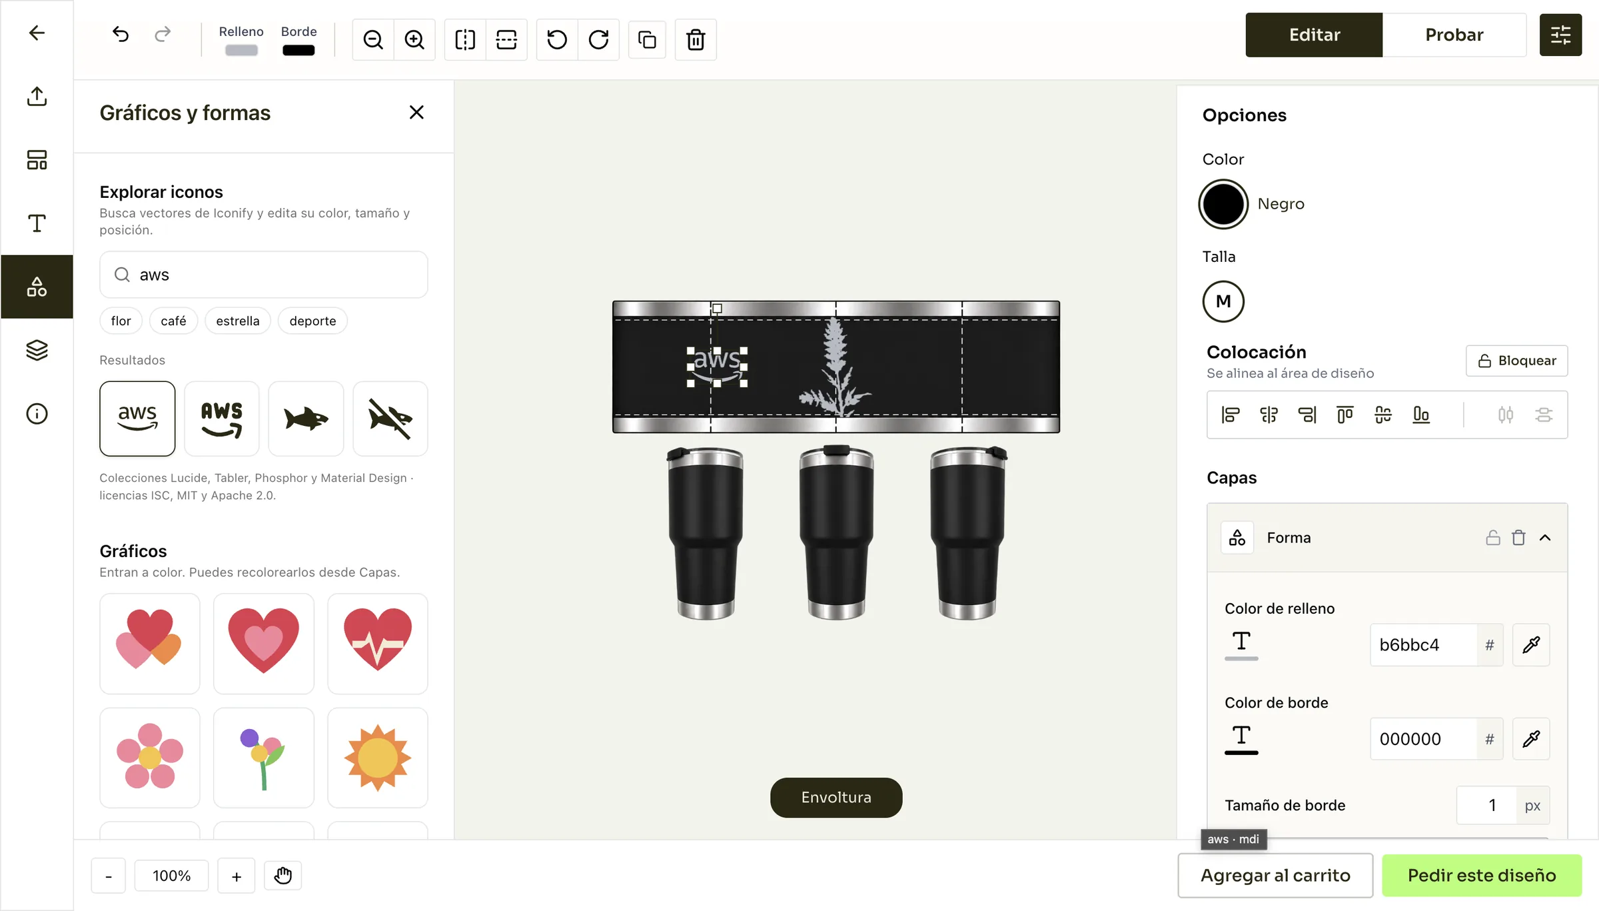Add the shark icon result
The image size is (1599, 911).
tap(306, 419)
